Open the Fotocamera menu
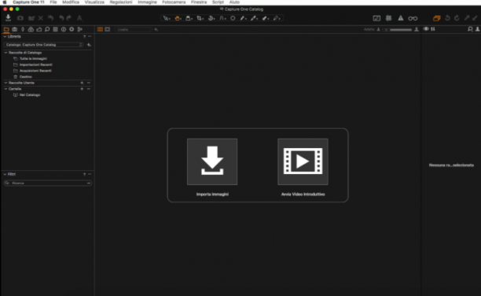The image size is (481, 296). click(x=174, y=2)
